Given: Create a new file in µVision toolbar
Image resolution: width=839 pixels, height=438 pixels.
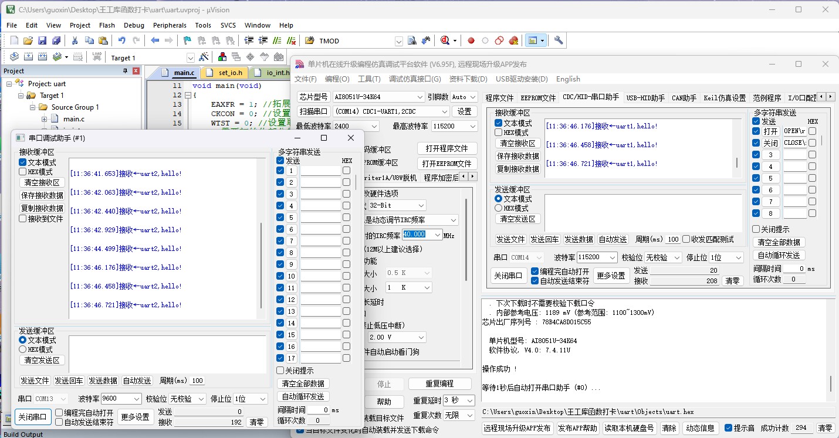Looking at the screenshot, I should tap(15, 40).
